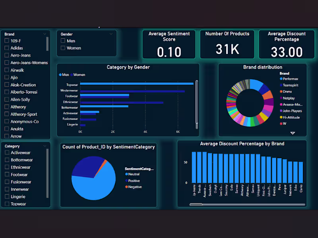Click the Negative sentiment legend dot

tap(126, 187)
